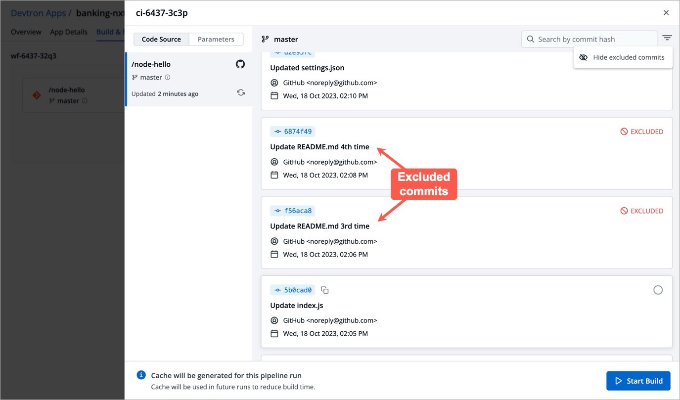Click the info icon beside master in the sidebar

click(x=168, y=78)
